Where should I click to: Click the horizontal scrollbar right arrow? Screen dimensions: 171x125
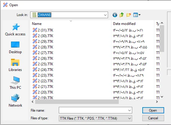coord(157,102)
